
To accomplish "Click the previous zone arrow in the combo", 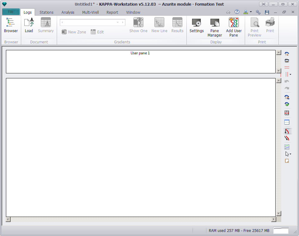I will tap(62, 22).
